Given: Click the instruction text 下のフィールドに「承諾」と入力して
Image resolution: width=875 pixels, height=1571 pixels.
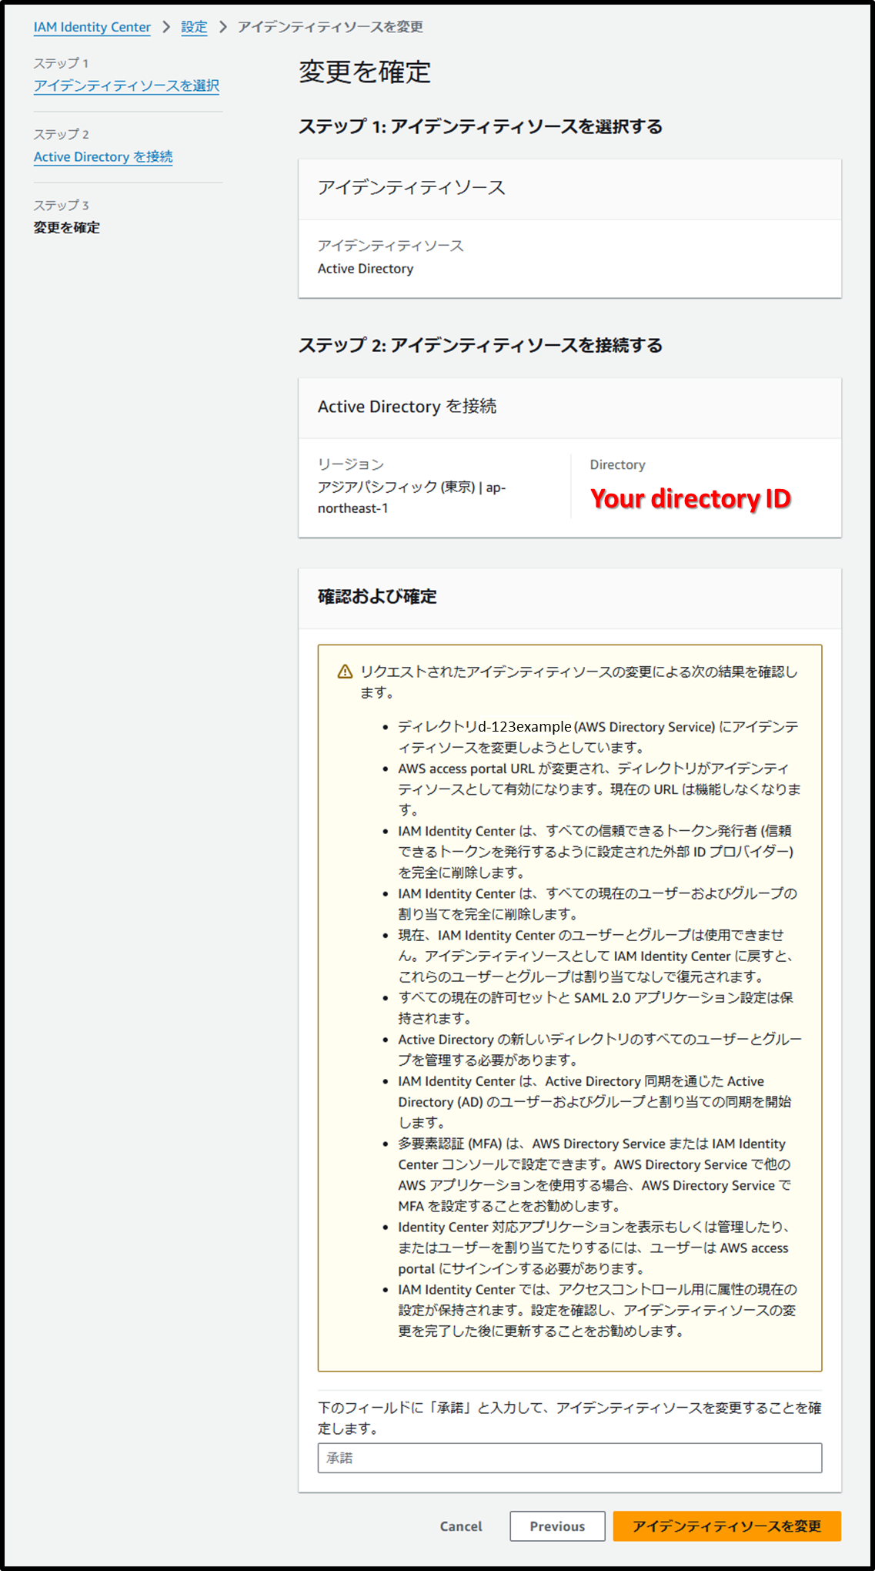Looking at the screenshot, I should click(569, 1418).
